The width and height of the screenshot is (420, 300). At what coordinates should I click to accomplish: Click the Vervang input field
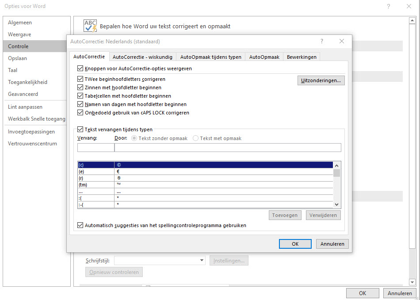(x=96, y=148)
